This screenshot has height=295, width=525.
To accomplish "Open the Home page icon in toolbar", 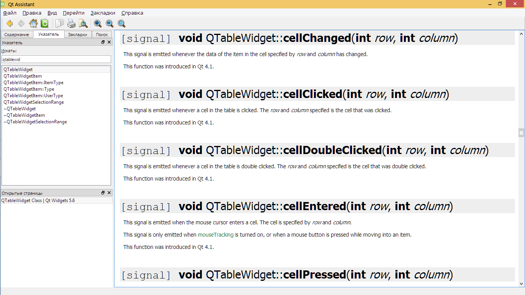I will click(33, 23).
